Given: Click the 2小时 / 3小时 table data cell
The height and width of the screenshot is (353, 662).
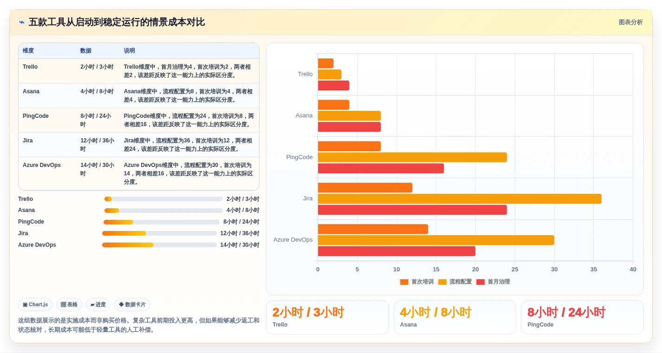Looking at the screenshot, I should (x=97, y=71).
